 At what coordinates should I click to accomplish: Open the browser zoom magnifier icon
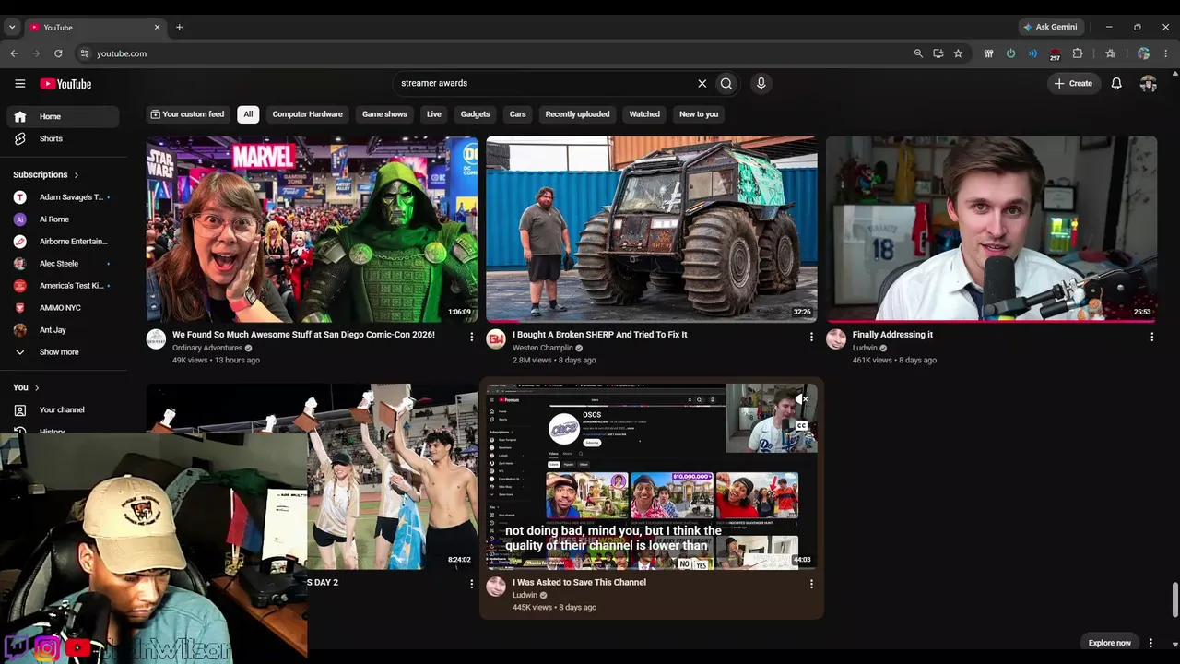918,53
